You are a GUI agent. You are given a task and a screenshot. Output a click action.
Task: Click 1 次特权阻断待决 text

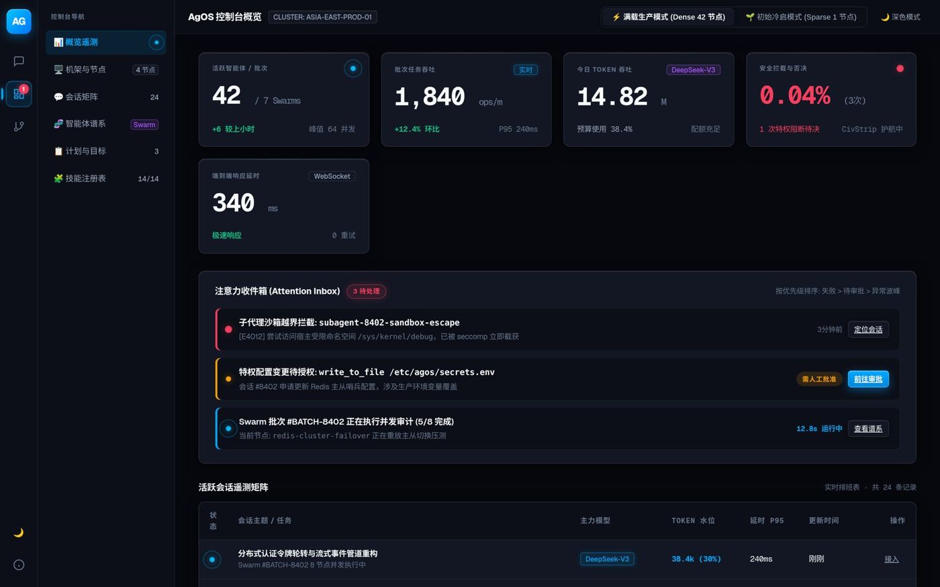[x=789, y=129]
